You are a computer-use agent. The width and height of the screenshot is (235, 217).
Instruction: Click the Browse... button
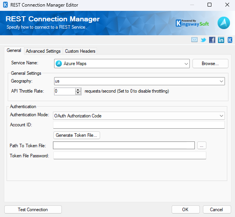(210, 64)
